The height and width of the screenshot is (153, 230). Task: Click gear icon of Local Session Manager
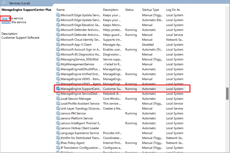tap(58, 99)
